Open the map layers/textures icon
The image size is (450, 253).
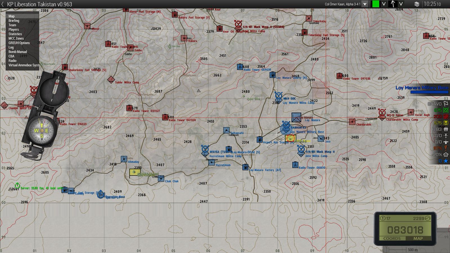coord(417,4)
